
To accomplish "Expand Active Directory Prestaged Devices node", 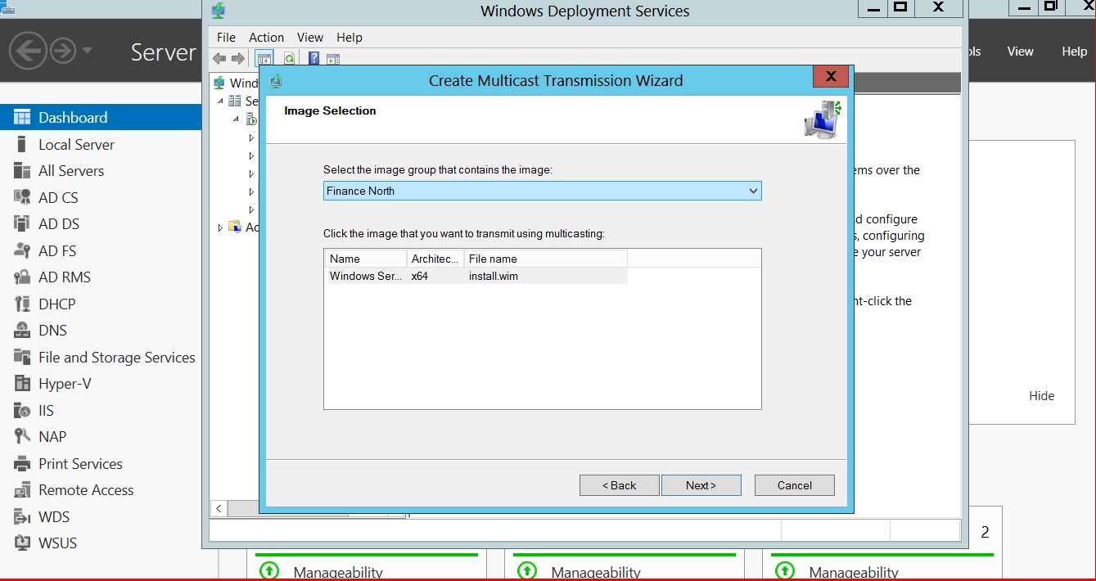I will pyautogui.click(x=220, y=227).
